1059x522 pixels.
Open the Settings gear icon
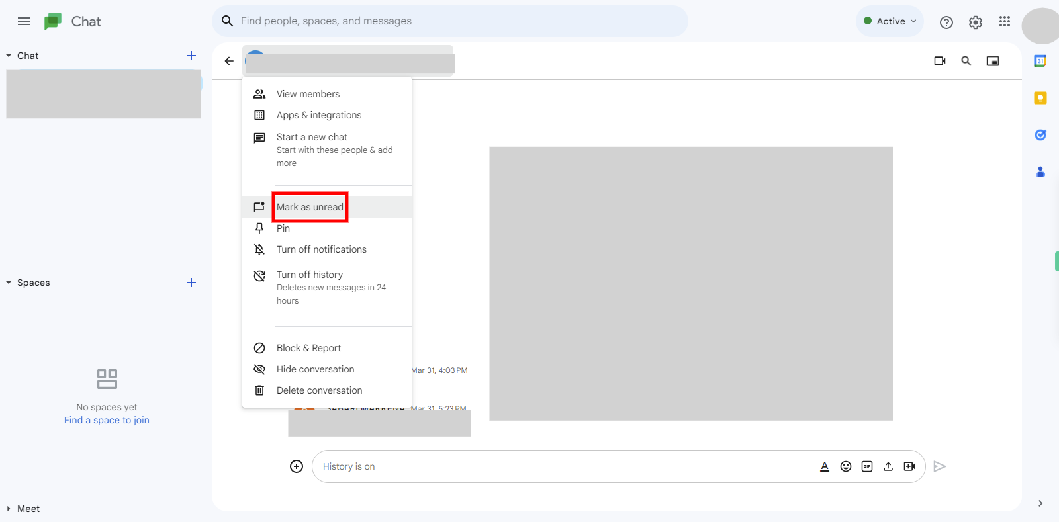(976, 22)
